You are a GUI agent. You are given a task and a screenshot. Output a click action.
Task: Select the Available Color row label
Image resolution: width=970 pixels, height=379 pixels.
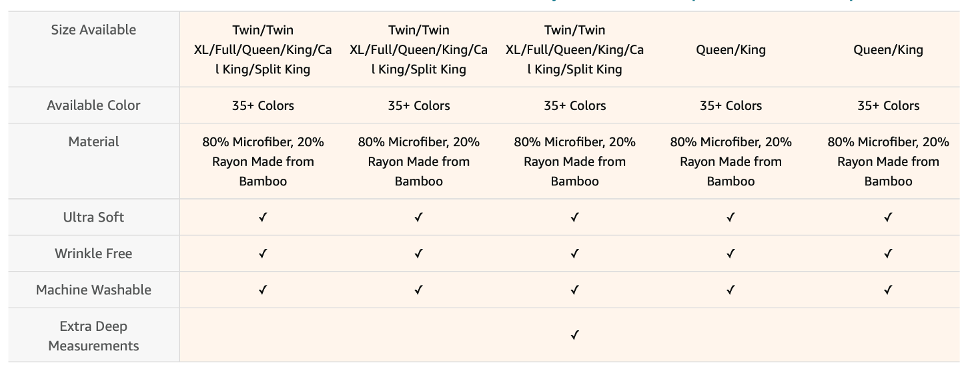point(93,105)
